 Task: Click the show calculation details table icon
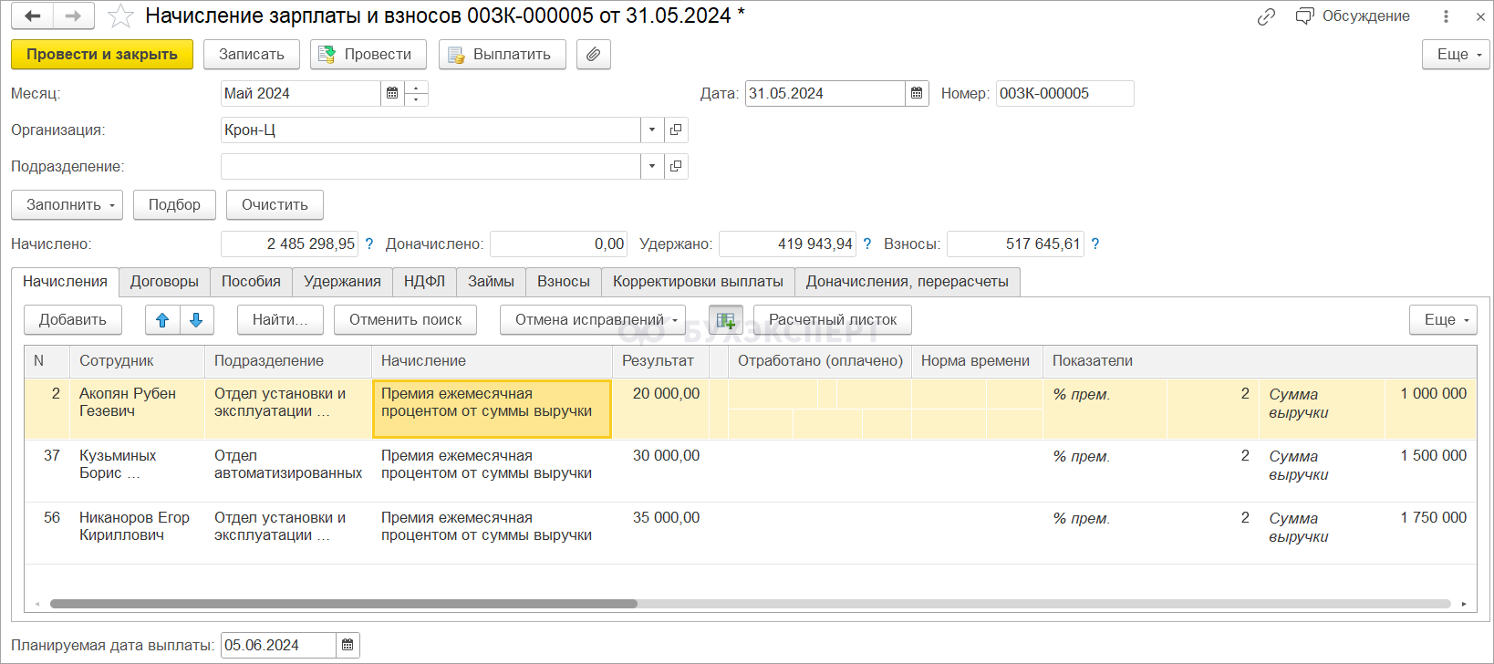point(726,320)
